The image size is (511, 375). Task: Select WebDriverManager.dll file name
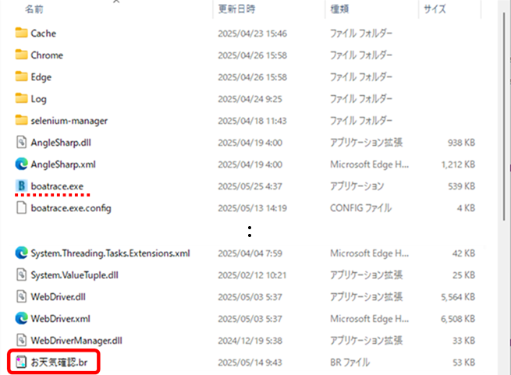click(x=76, y=341)
